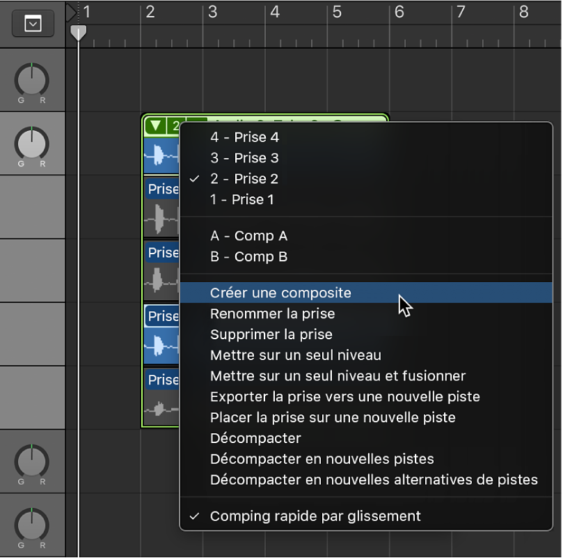Image resolution: width=563 pixels, height=558 pixels.
Task: Click the playhead marker at bar 1
Action: click(x=79, y=32)
